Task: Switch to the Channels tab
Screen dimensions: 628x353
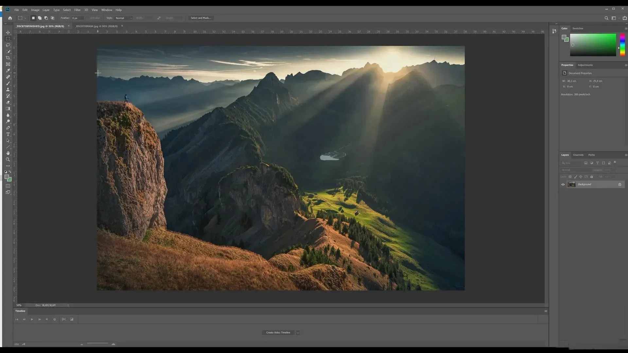Action: tap(578, 155)
